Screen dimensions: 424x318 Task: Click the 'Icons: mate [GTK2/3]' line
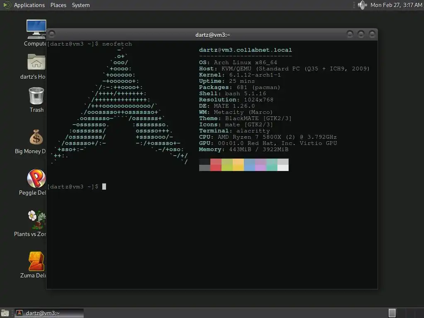pos(236,125)
